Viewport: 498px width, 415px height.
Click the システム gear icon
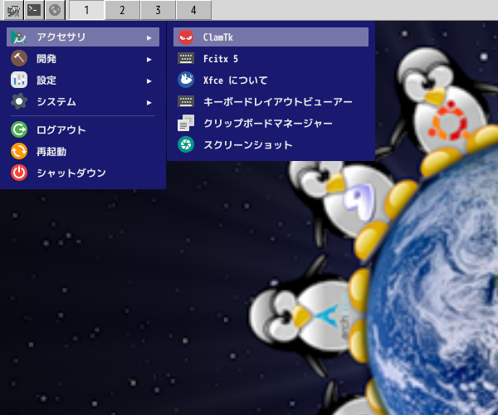pyautogui.click(x=19, y=101)
